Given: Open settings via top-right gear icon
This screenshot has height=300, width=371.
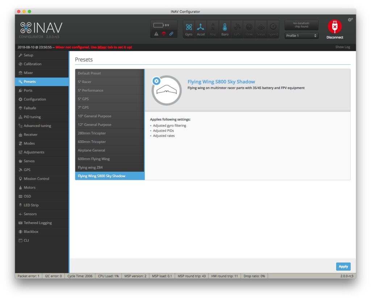Looking at the screenshot, I should (x=350, y=20).
